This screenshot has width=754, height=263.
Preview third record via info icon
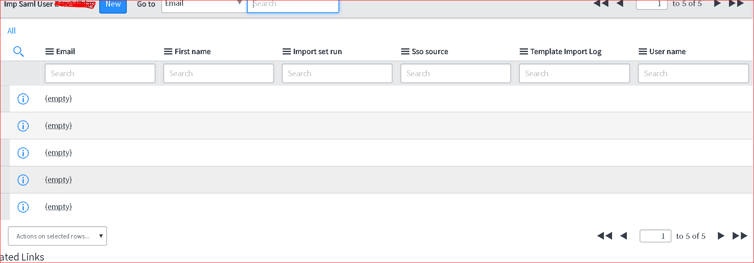pos(23,153)
